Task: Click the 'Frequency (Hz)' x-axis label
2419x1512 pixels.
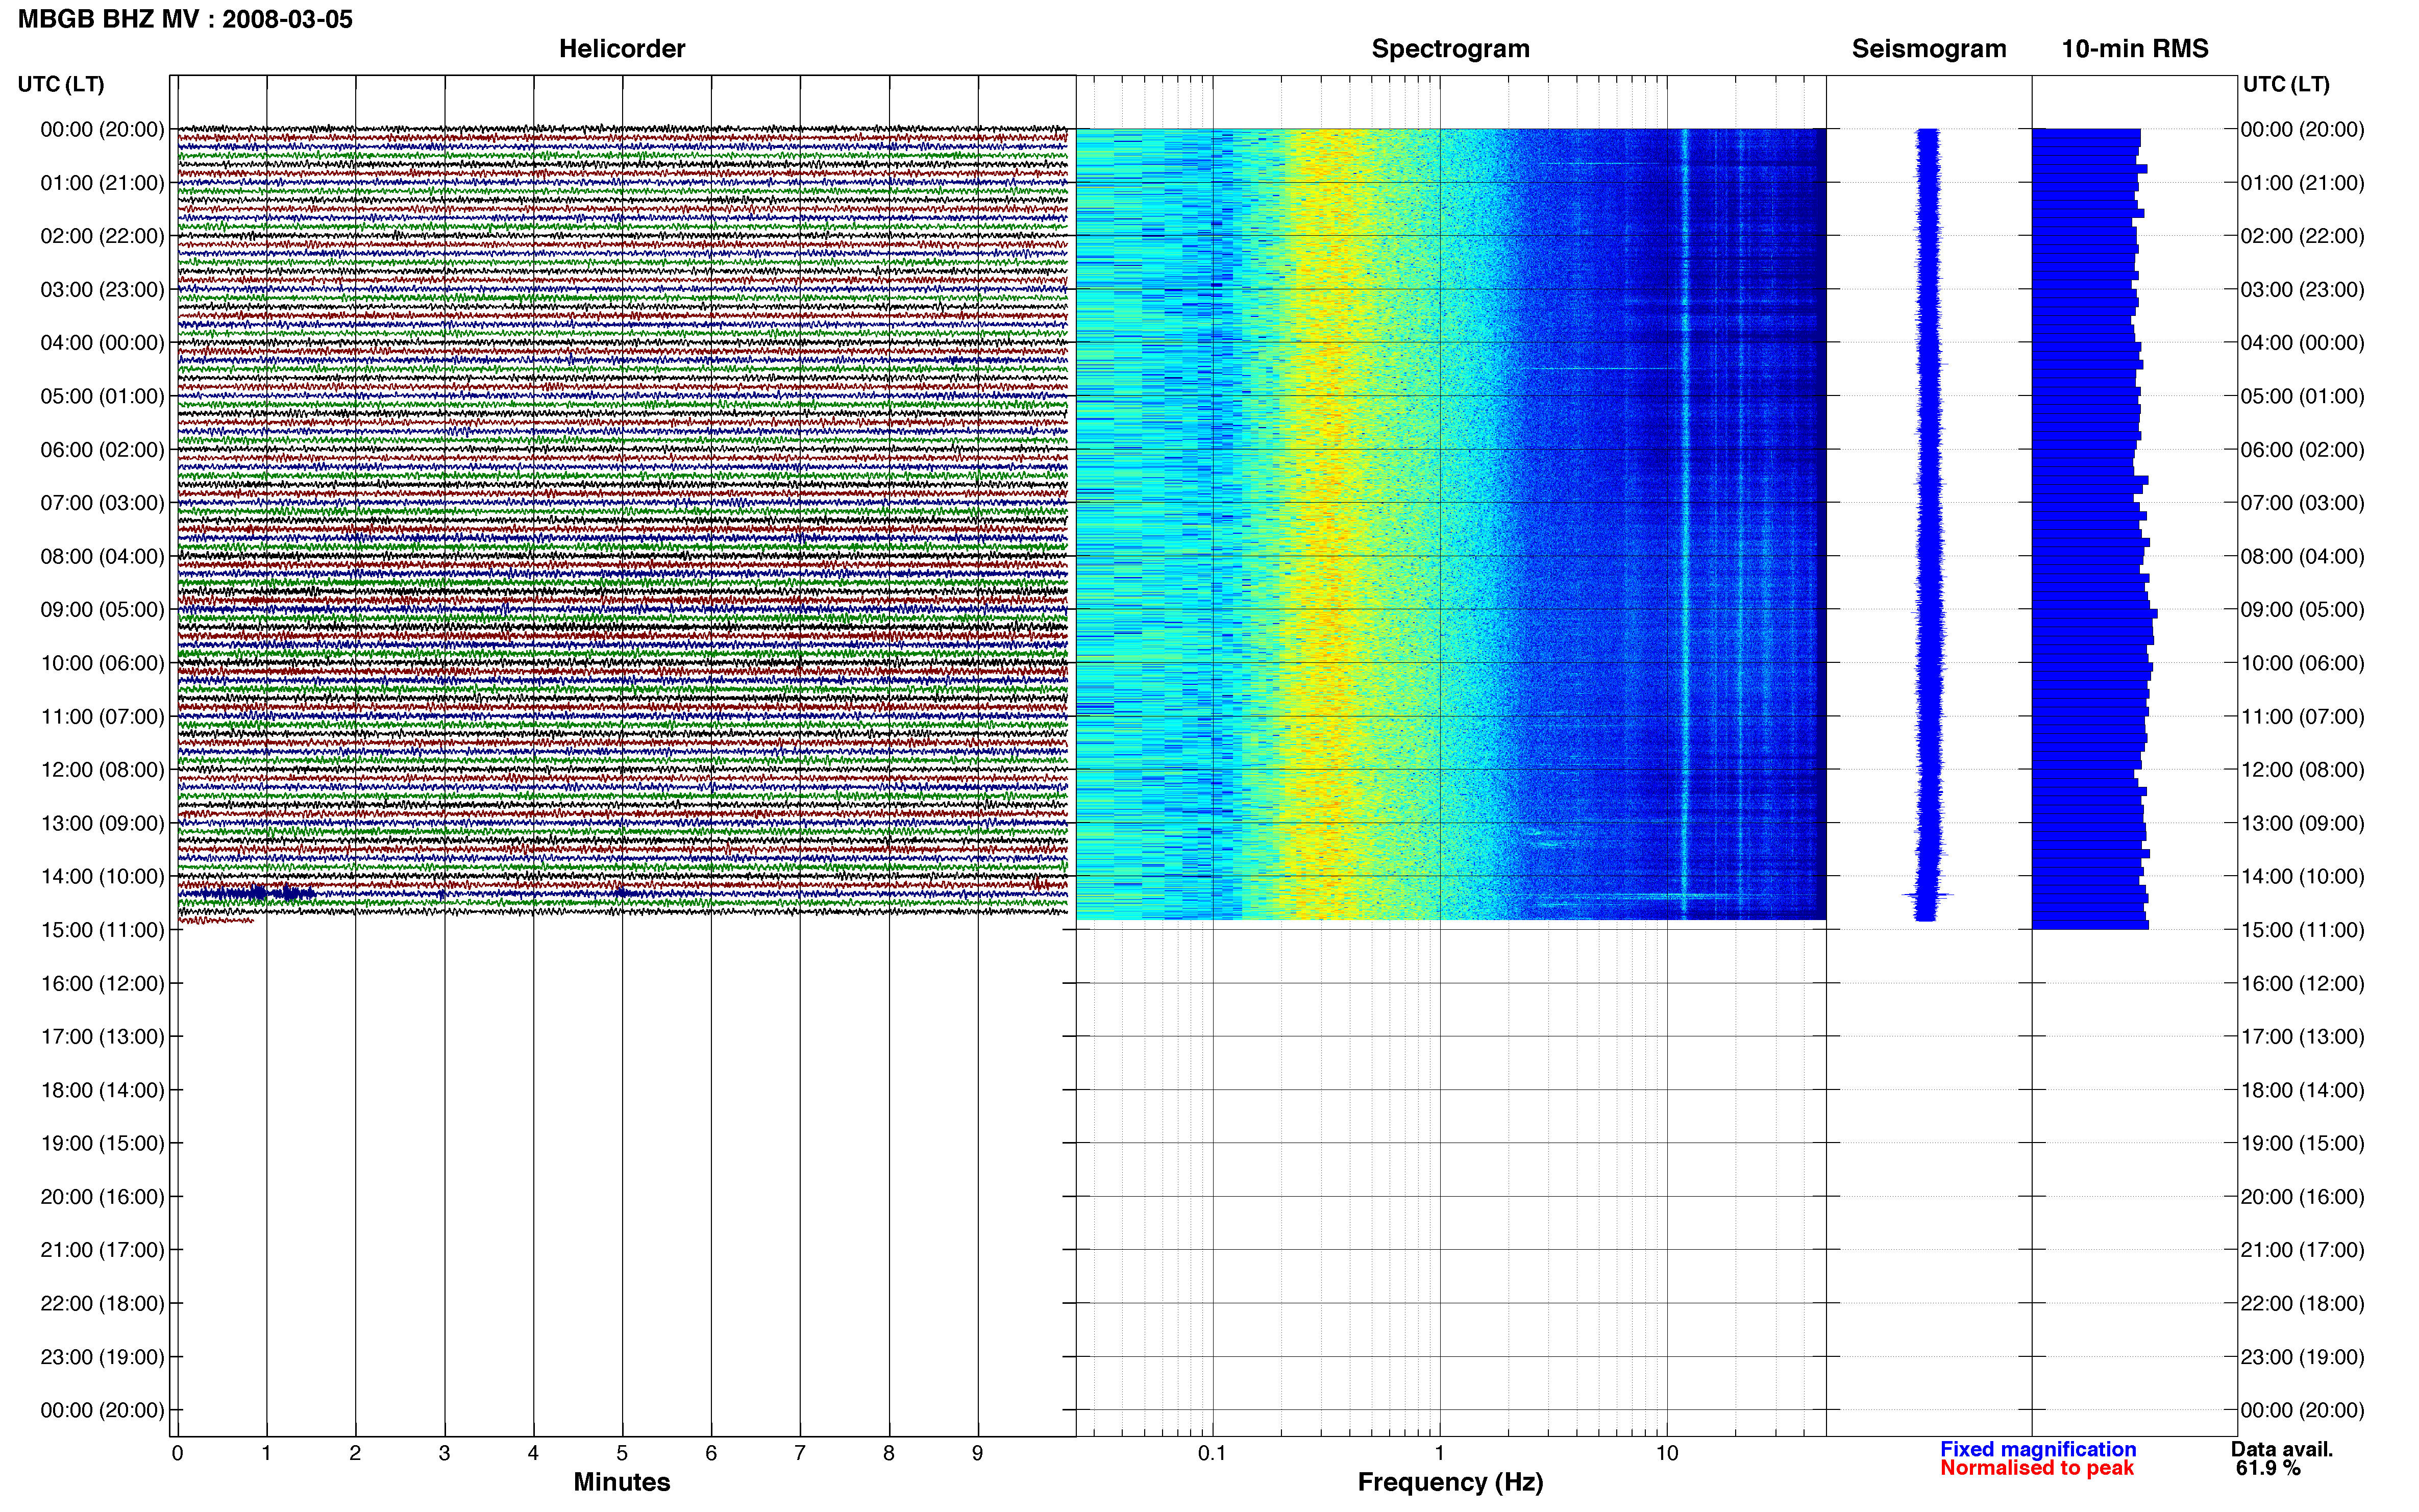Action: (x=1450, y=1482)
